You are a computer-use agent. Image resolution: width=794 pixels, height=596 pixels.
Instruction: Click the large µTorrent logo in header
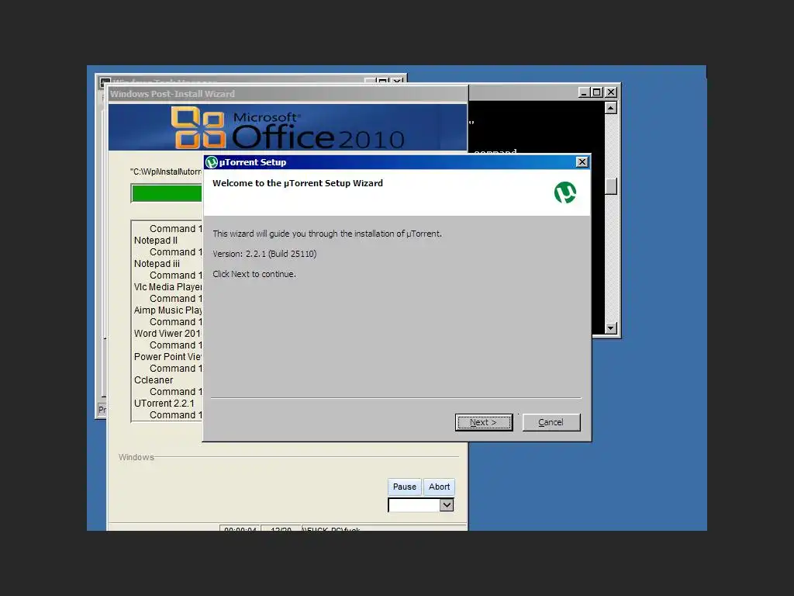pyautogui.click(x=565, y=192)
